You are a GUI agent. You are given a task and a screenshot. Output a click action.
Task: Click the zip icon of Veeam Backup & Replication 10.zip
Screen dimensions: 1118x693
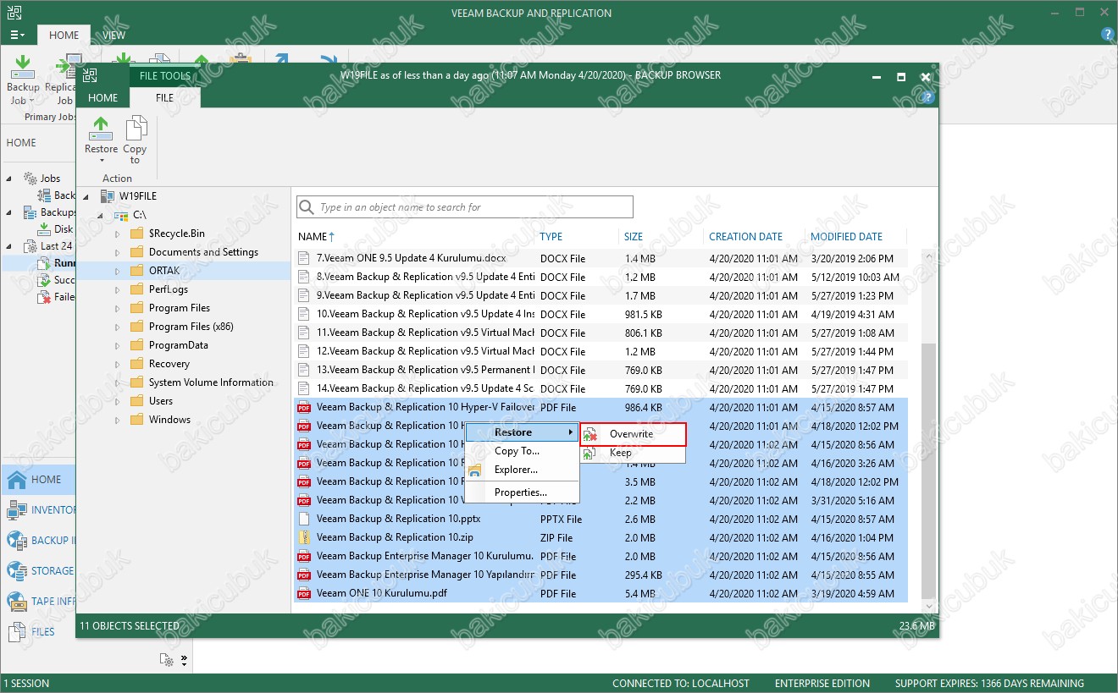click(305, 538)
